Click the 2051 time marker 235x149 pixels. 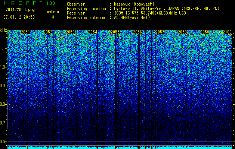pyautogui.click(x=25, y=32)
